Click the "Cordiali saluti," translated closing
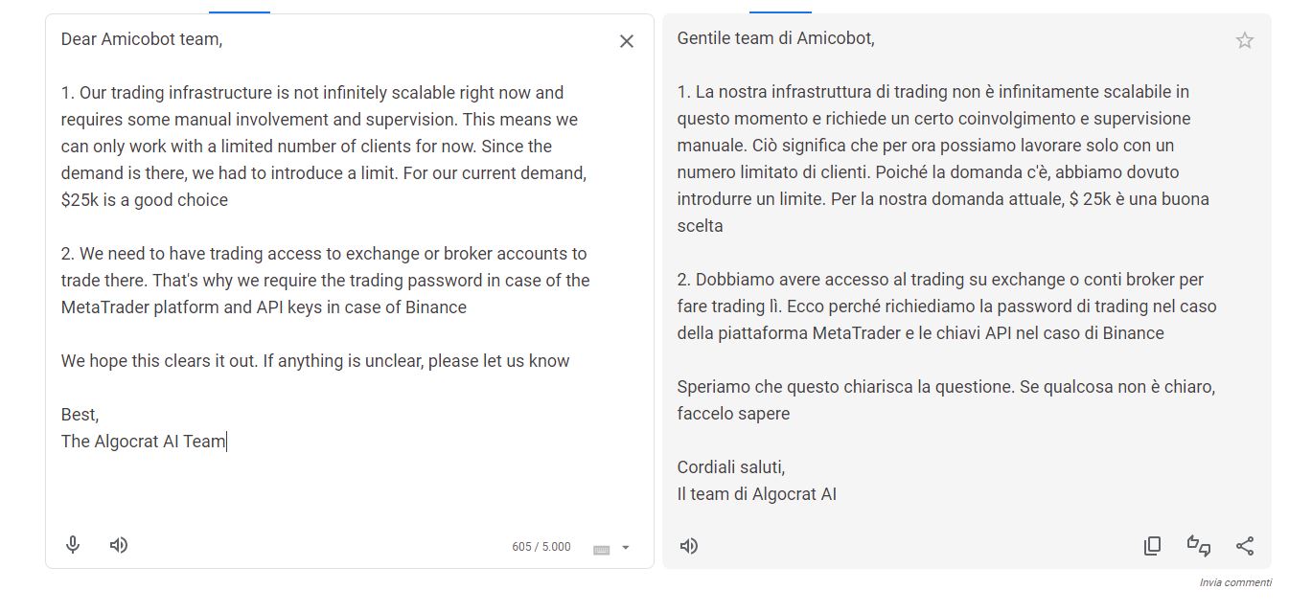1312x613 pixels. coord(730,467)
